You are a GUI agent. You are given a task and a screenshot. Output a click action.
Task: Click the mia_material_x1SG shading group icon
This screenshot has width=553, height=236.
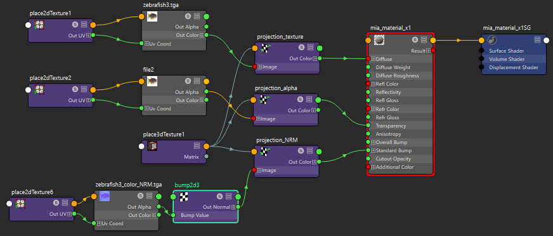point(492,40)
